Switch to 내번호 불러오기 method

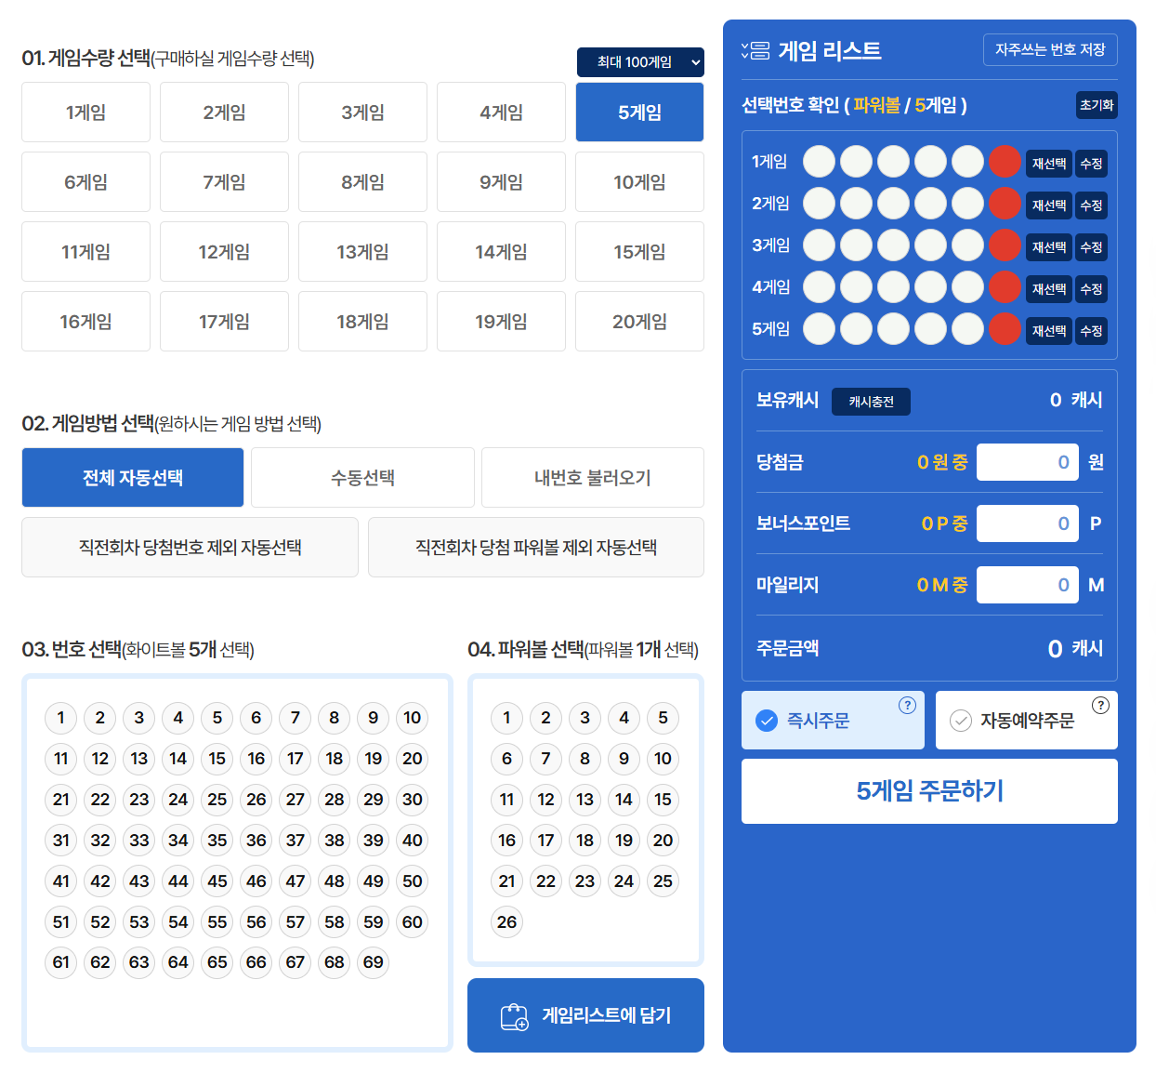coord(592,478)
